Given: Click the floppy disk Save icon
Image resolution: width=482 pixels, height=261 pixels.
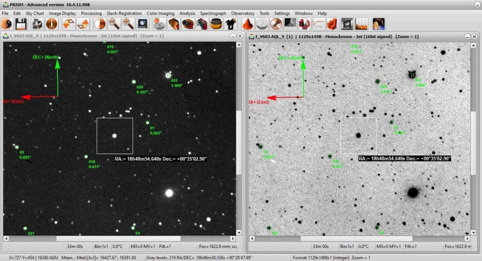Looking at the screenshot, I should [21, 24].
